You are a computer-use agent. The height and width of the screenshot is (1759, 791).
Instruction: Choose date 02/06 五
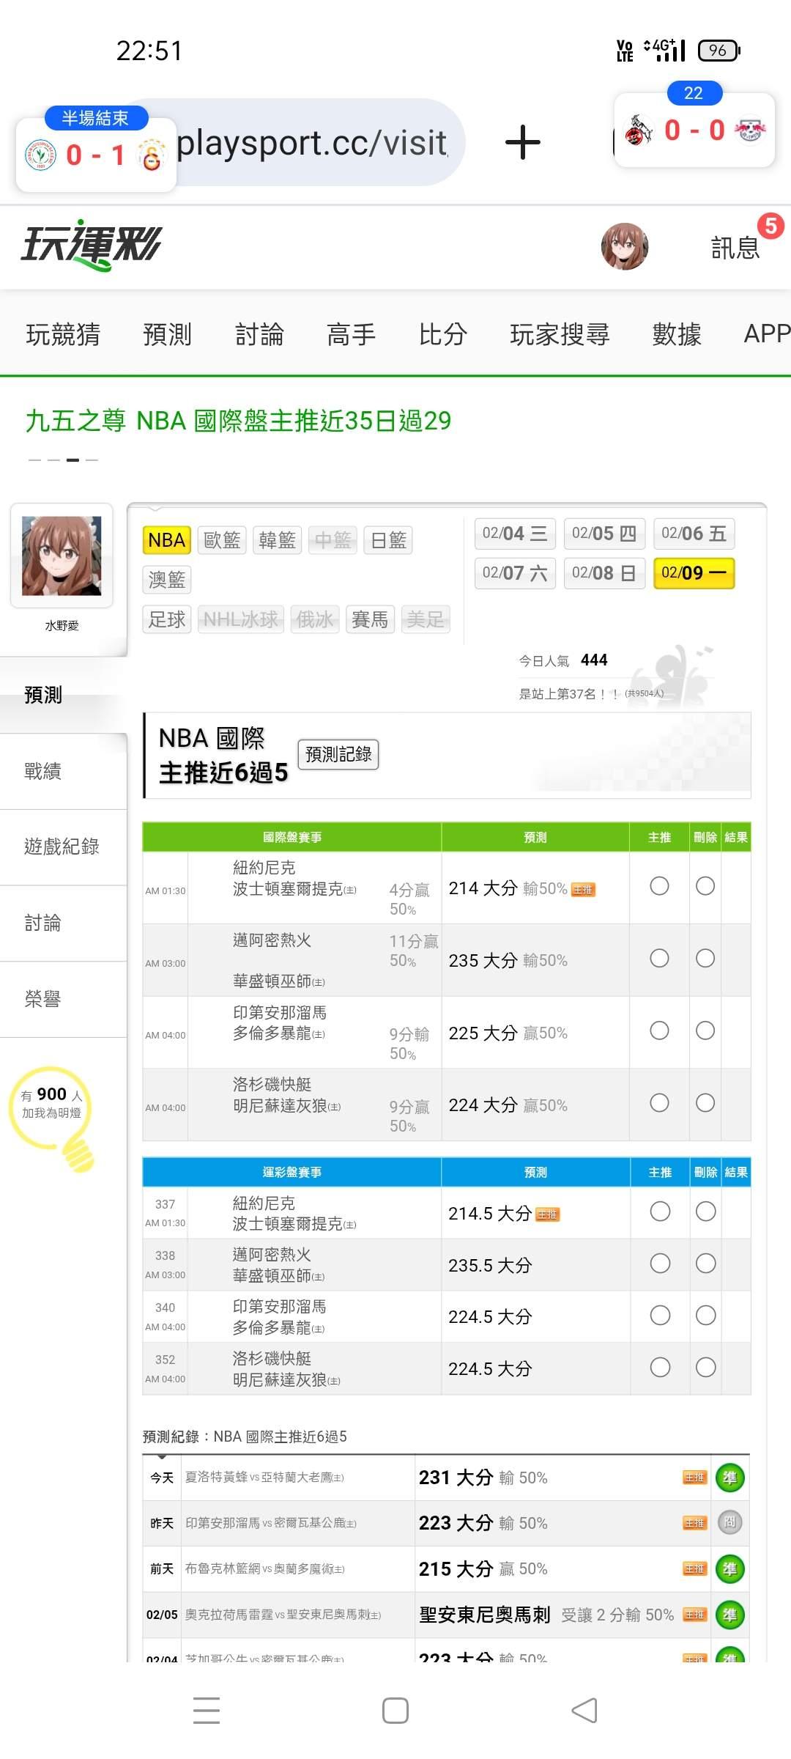694,534
